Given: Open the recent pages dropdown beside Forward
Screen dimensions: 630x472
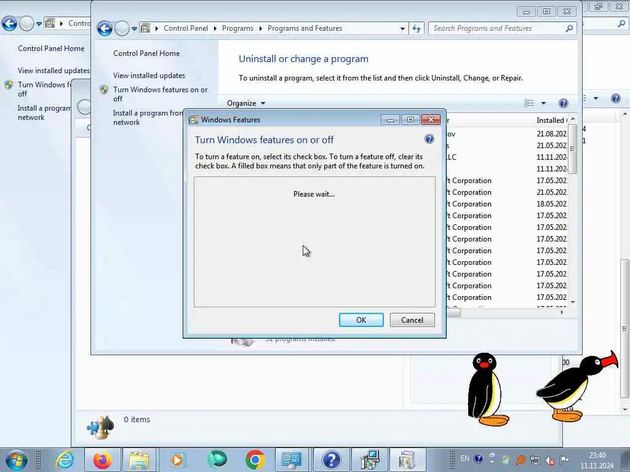Looking at the screenshot, I should pos(134,28).
